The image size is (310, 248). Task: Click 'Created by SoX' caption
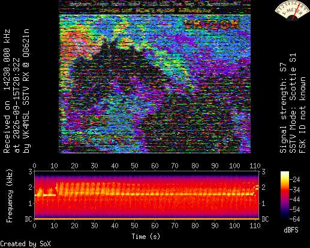click(25, 244)
